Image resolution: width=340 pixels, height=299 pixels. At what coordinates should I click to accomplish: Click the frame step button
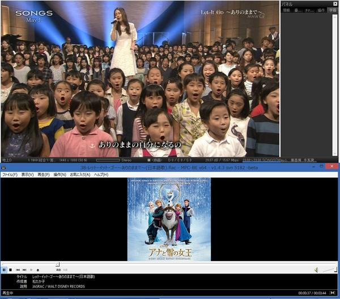point(31,270)
